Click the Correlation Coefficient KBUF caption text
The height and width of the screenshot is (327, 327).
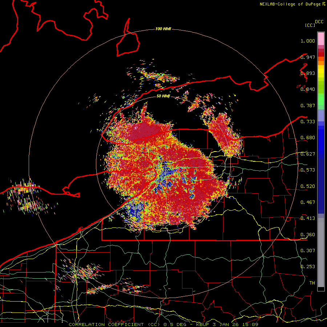[163, 324]
